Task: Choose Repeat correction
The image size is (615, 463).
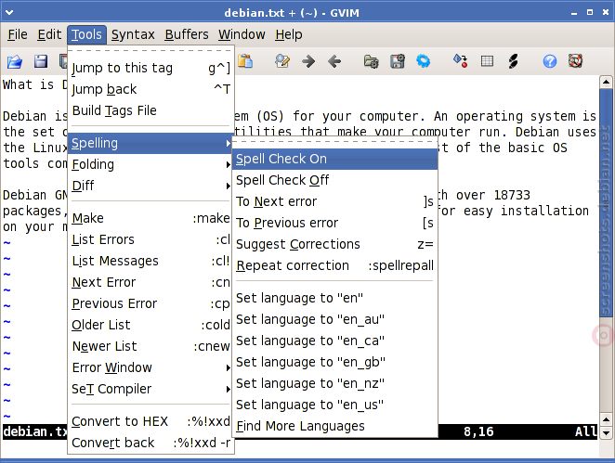Action: pyautogui.click(x=334, y=265)
